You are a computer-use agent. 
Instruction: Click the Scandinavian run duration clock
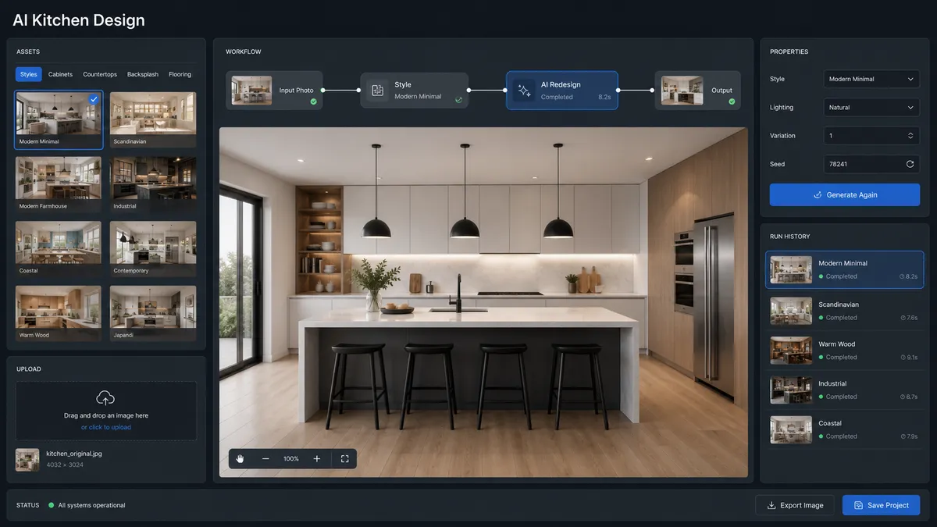[x=903, y=318]
